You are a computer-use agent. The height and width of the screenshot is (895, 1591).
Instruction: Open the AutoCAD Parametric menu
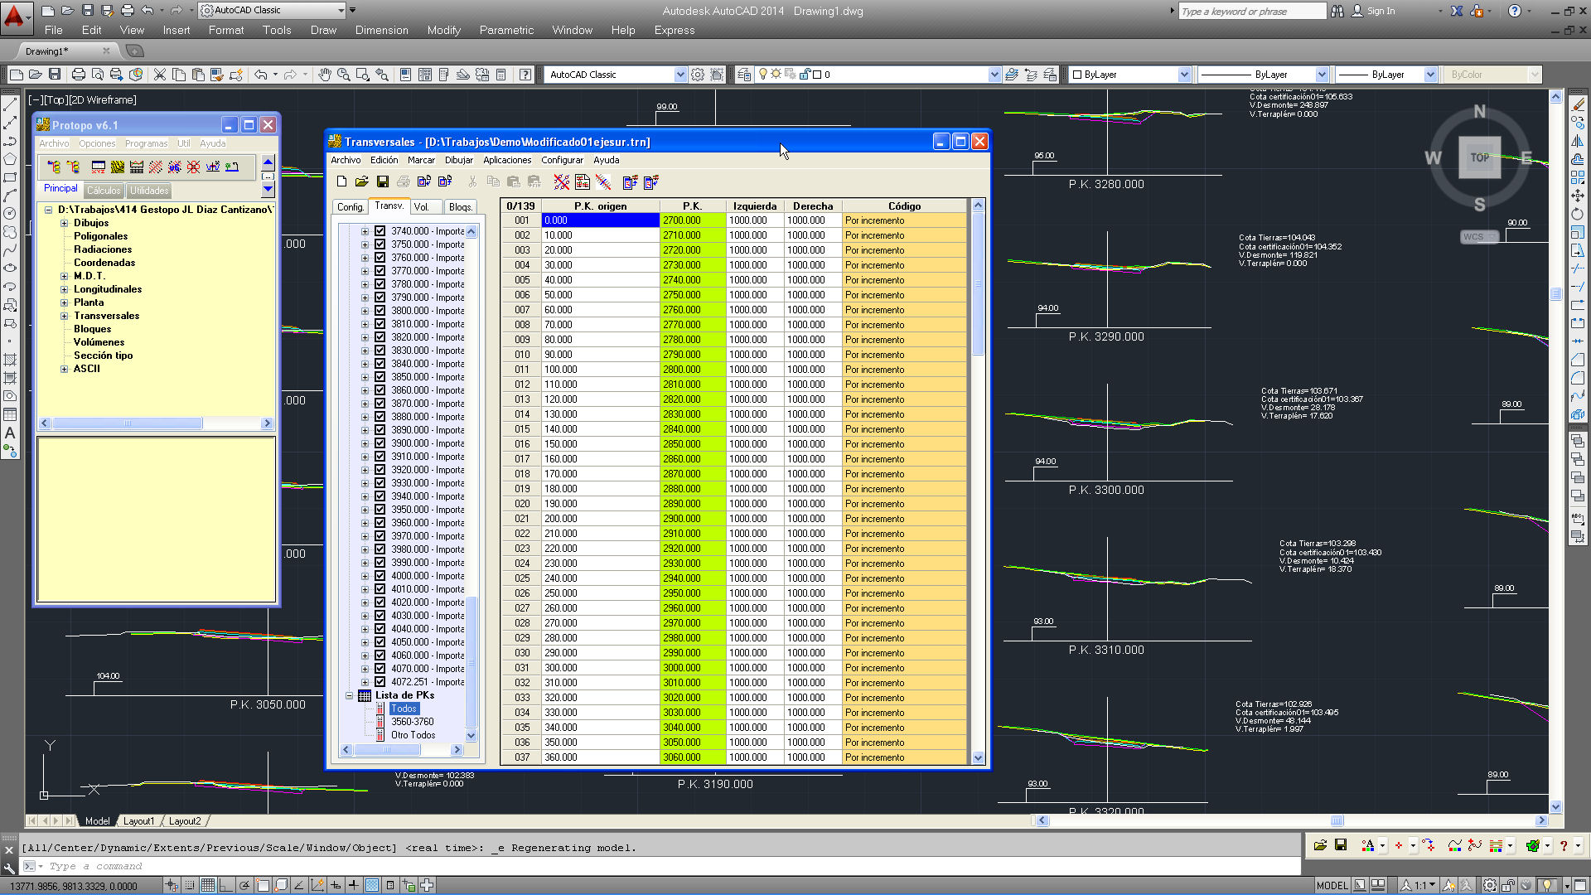506,30
